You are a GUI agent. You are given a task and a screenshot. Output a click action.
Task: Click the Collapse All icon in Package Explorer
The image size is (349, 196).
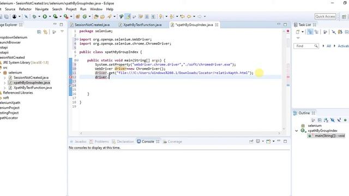(39, 32)
